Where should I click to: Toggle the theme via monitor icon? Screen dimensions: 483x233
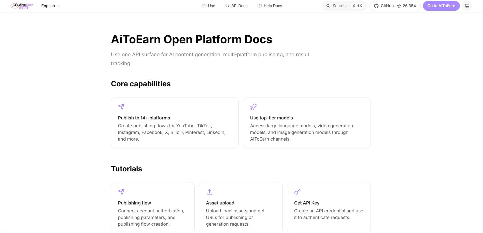click(467, 6)
